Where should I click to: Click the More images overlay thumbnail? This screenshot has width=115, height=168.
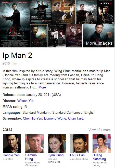point(98,36)
